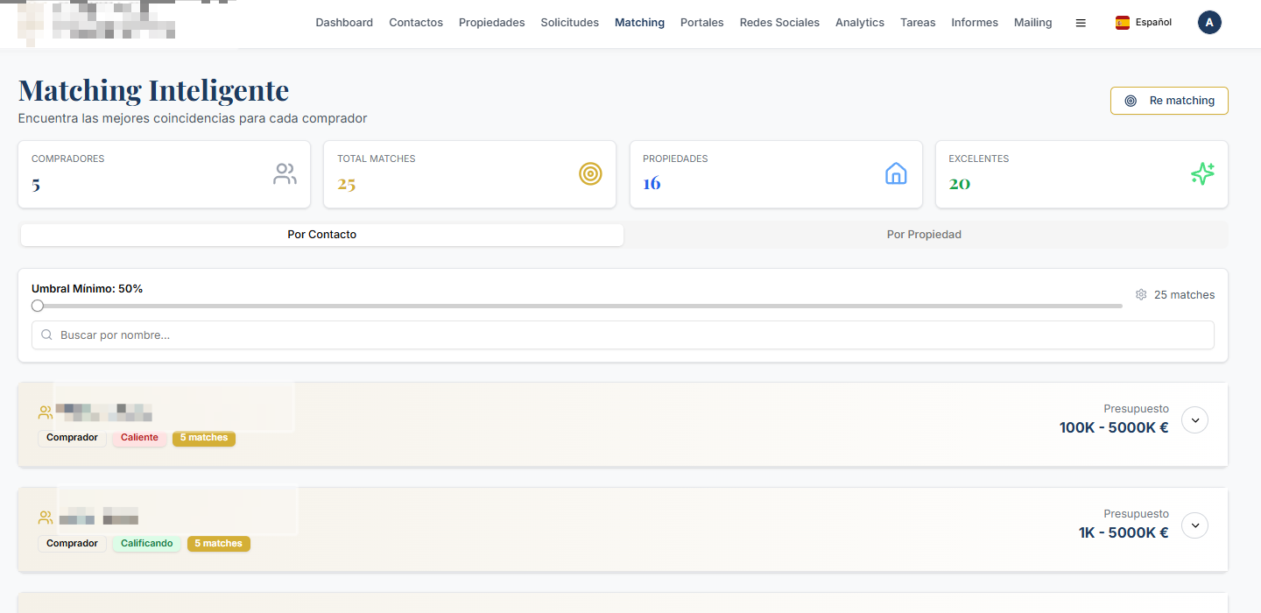Click the middle of the threshold slider track
The image size is (1261, 613).
[x=577, y=306]
